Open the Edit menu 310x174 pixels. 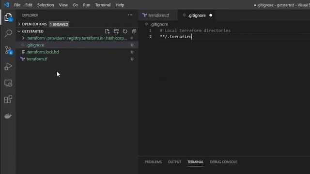pyautogui.click(x=29, y=5)
